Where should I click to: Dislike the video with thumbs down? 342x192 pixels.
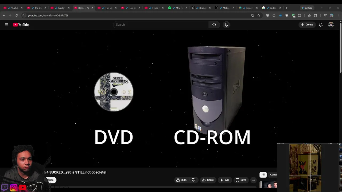coord(193,180)
